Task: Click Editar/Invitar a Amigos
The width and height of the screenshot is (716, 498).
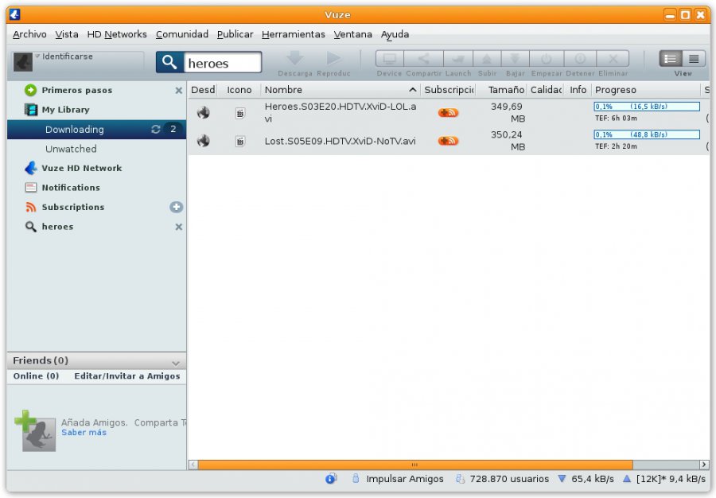Action: [127, 376]
